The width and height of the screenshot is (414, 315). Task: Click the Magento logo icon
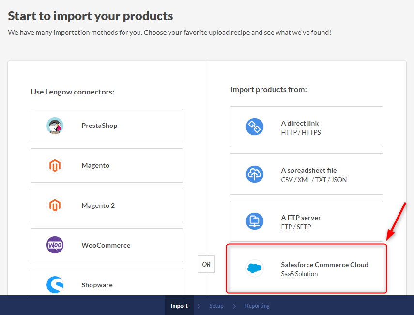(x=55, y=166)
